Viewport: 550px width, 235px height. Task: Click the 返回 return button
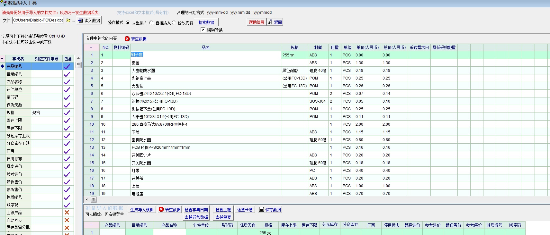pos(275,22)
